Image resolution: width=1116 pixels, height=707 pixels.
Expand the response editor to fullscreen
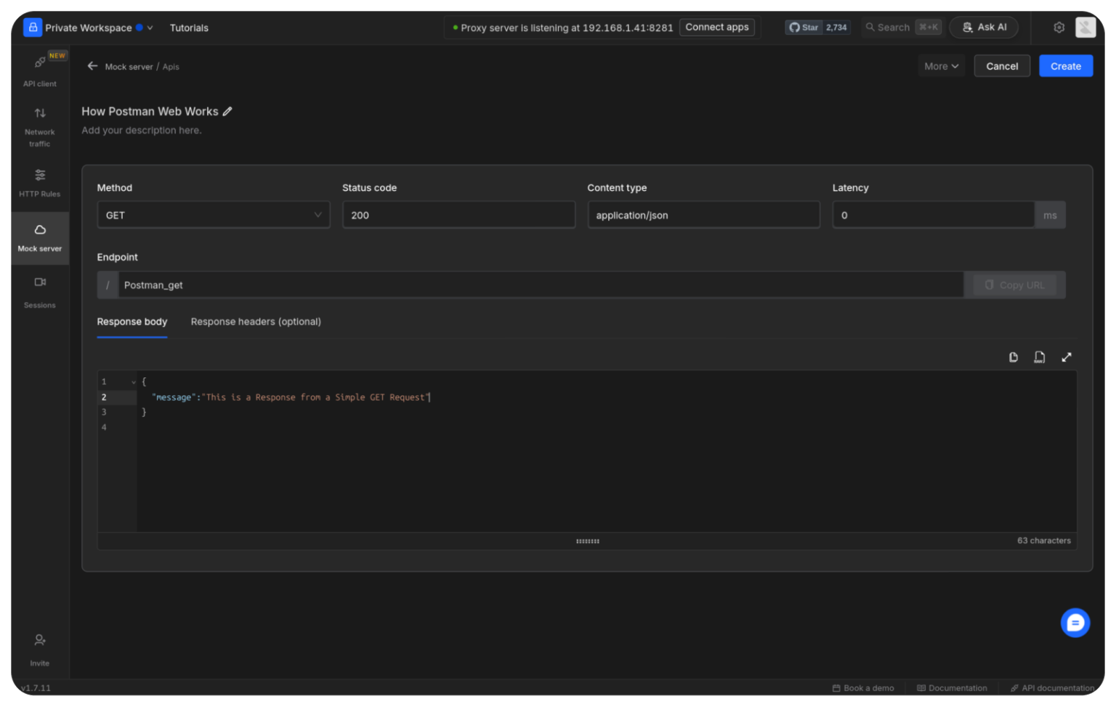tap(1066, 357)
